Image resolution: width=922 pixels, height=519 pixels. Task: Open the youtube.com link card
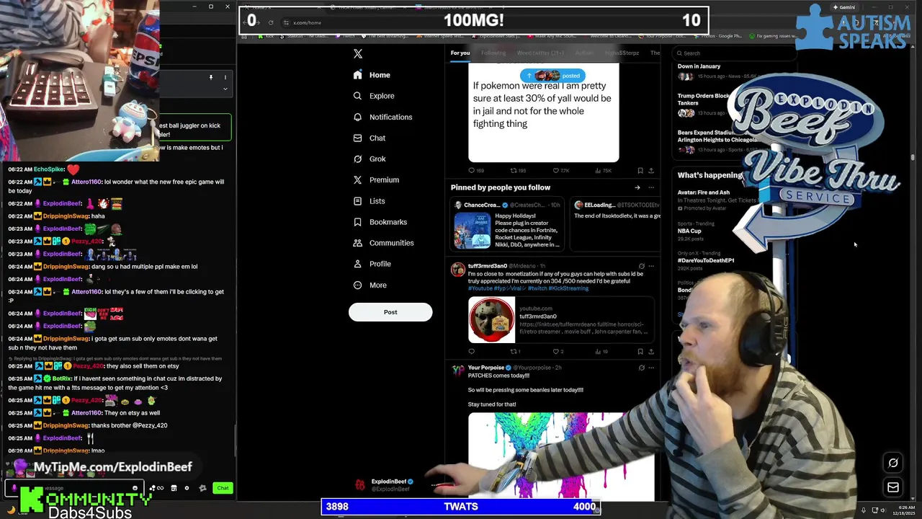[x=561, y=320]
